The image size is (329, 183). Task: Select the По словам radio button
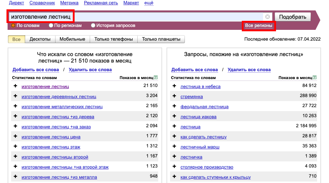(x=13, y=26)
